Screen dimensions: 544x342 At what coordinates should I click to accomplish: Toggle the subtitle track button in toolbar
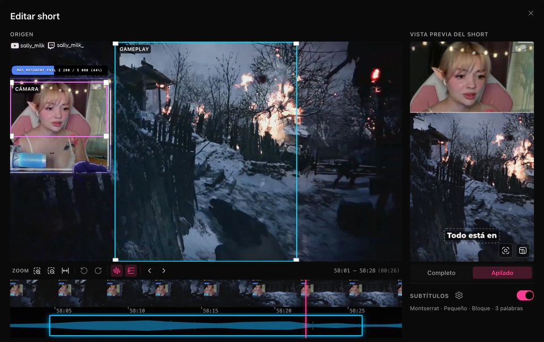[x=131, y=271]
